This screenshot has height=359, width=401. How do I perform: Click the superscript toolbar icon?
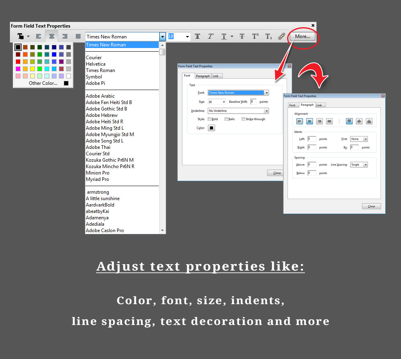click(x=255, y=36)
